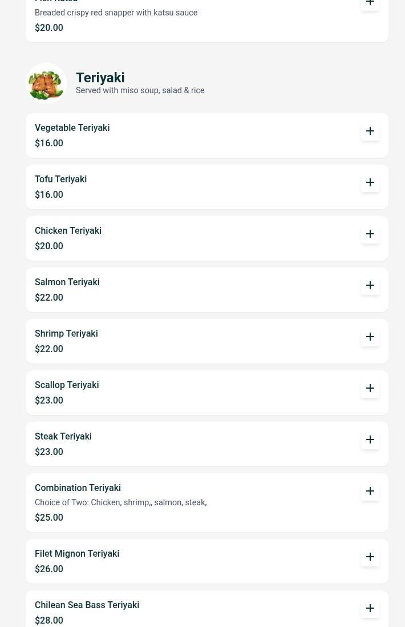Add Chilean Sea Bass Teriyaki to order
The image size is (405, 627).
[x=370, y=608]
